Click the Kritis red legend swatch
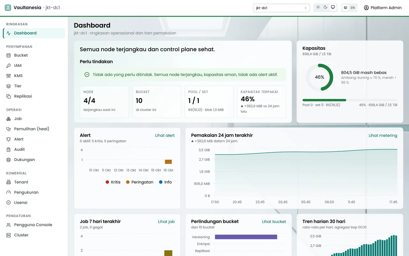 click(107, 182)
